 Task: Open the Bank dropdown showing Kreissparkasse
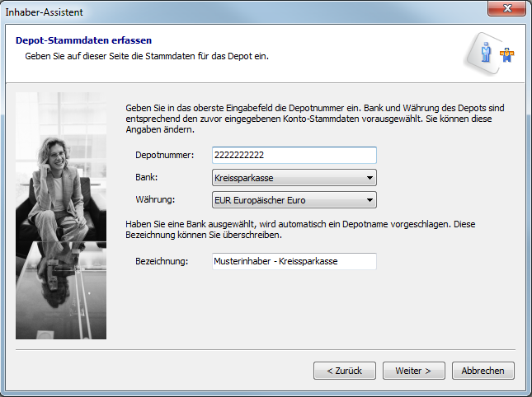[285, 177]
